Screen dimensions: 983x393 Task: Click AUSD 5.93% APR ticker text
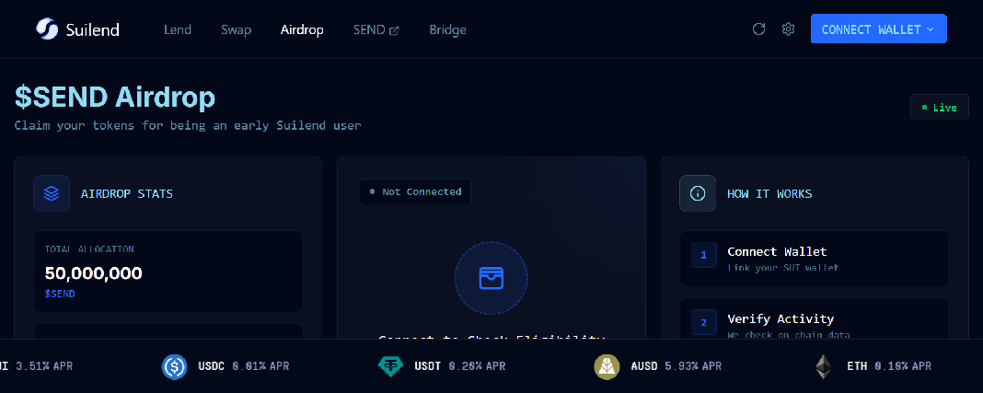click(x=676, y=366)
